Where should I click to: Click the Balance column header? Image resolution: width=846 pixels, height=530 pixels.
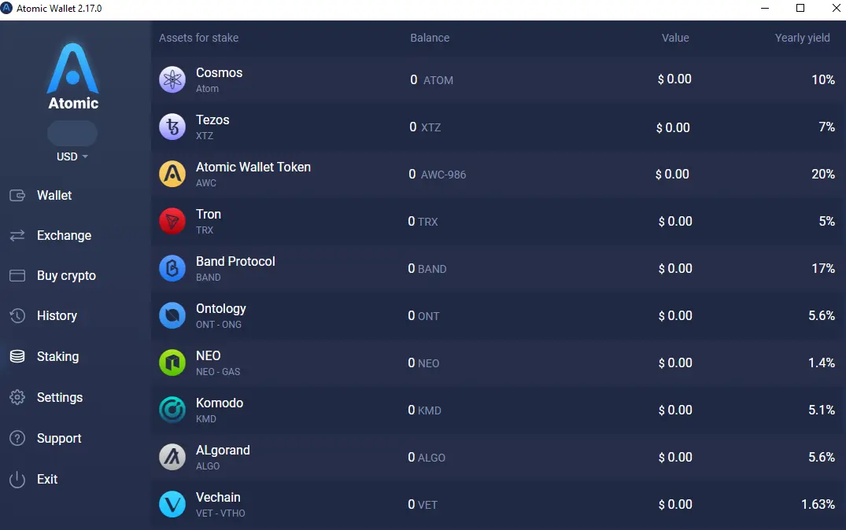pos(430,38)
